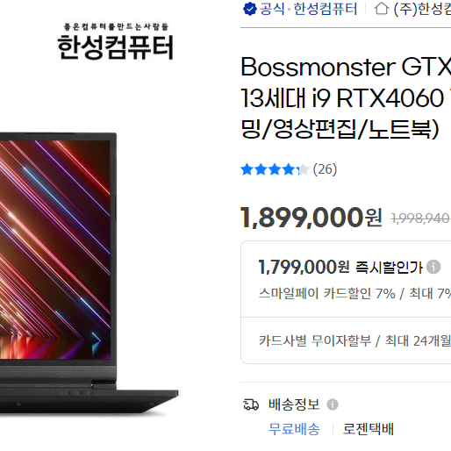
Task: Click the 한성컴퓨터 brand logo
Action: pos(116,41)
